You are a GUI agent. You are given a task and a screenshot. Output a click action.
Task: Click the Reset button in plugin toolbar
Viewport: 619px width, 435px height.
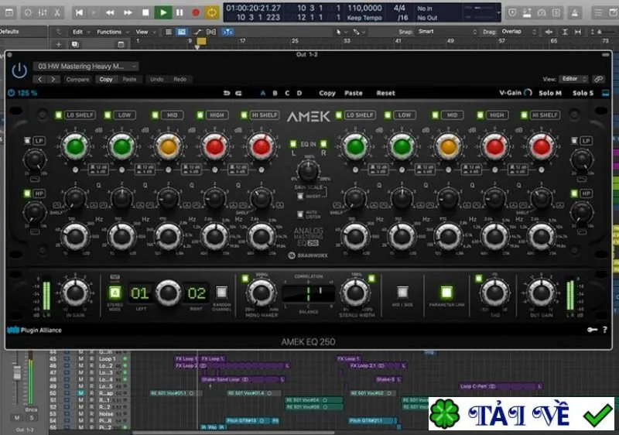[385, 93]
